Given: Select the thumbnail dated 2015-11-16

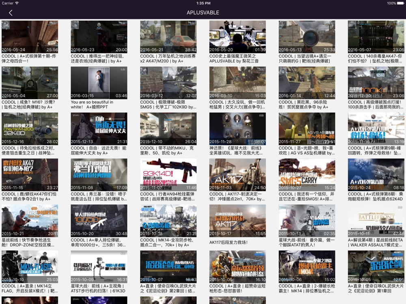Looking at the screenshot, I should 376,129.
